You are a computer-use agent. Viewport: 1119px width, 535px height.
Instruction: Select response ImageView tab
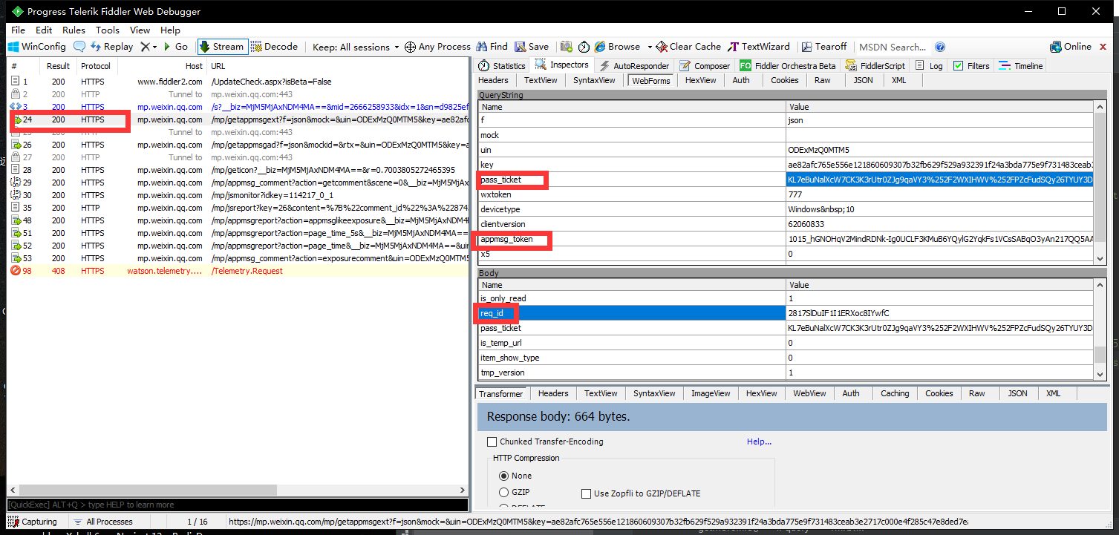point(711,393)
